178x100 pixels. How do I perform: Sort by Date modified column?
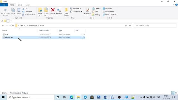pos(48,30)
